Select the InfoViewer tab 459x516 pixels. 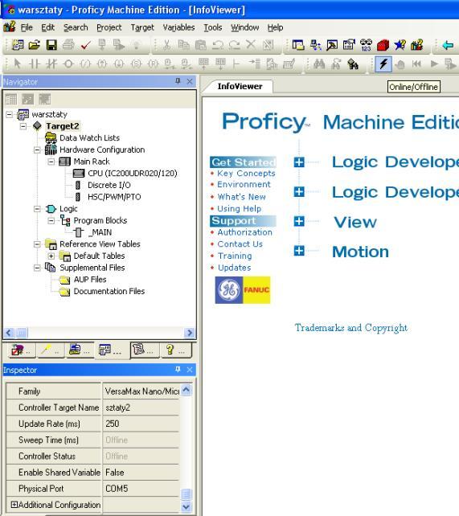(240, 87)
